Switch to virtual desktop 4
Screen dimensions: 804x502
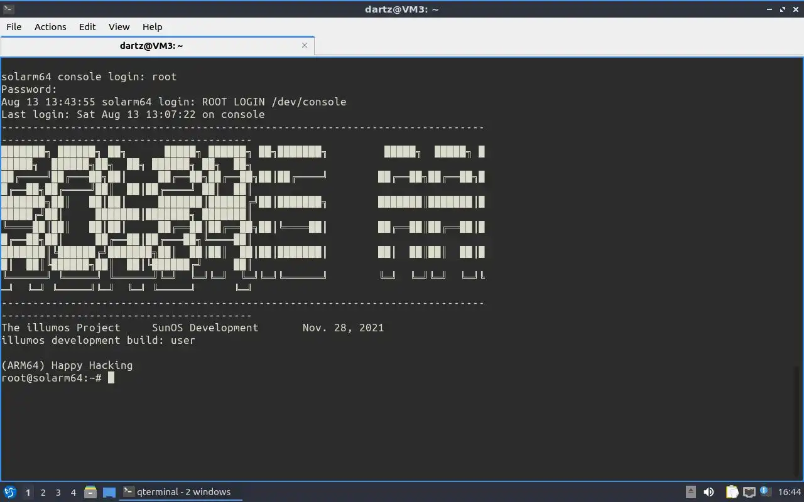73,493
